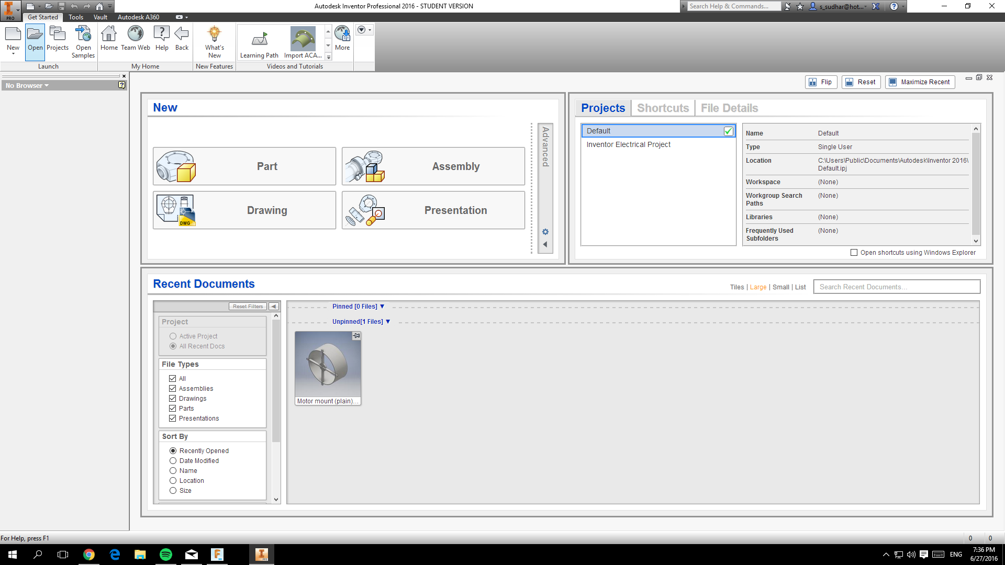Toggle the Assemblies file type checkbox
The height and width of the screenshot is (565, 1005).
pos(172,389)
